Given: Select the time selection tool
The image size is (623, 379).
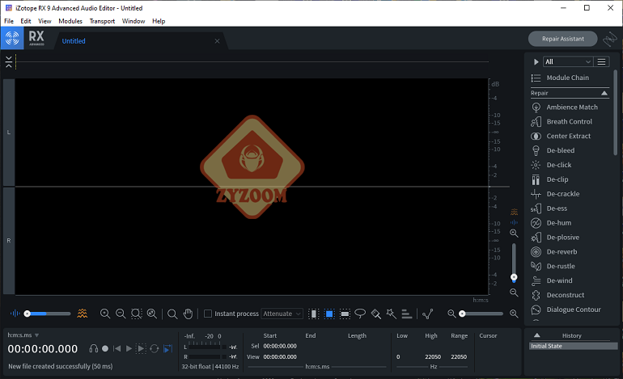Looking at the screenshot, I should click(x=313, y=314).
